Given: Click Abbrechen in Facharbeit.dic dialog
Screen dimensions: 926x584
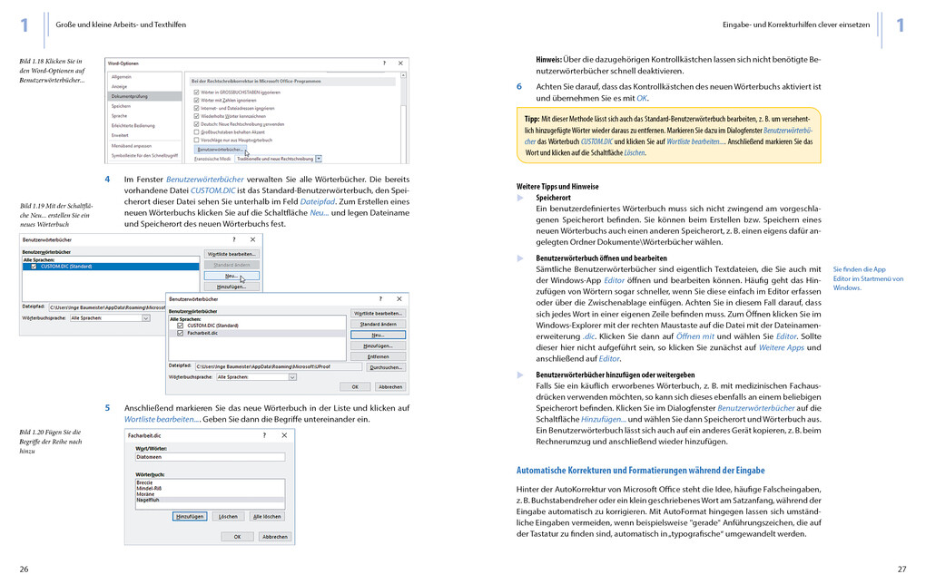Looking at the screenshot, I should (x=275, y=537).
